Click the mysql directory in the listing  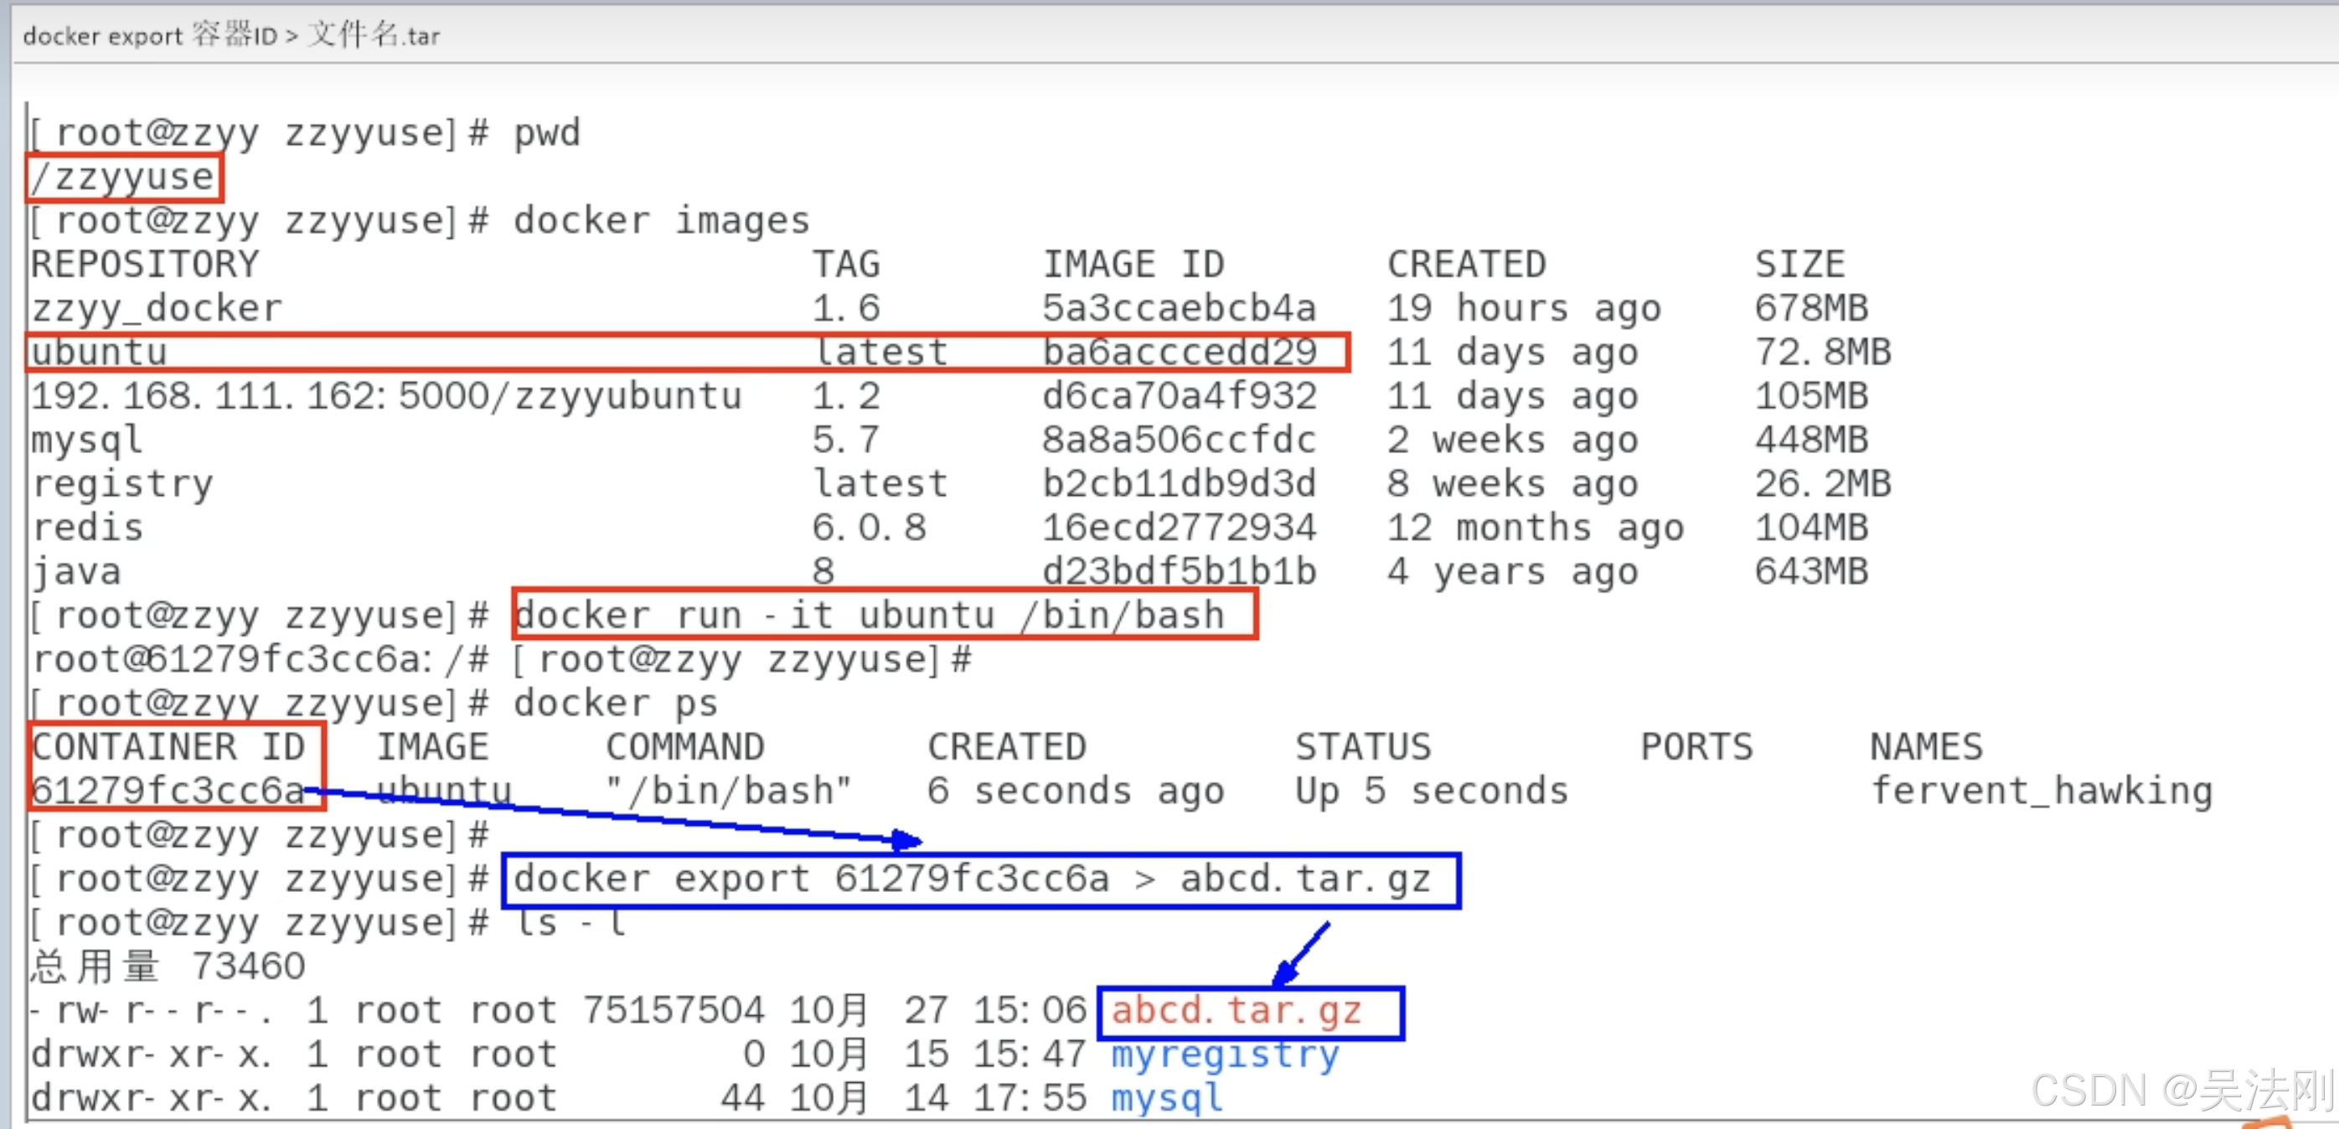pos(1167,1098)
